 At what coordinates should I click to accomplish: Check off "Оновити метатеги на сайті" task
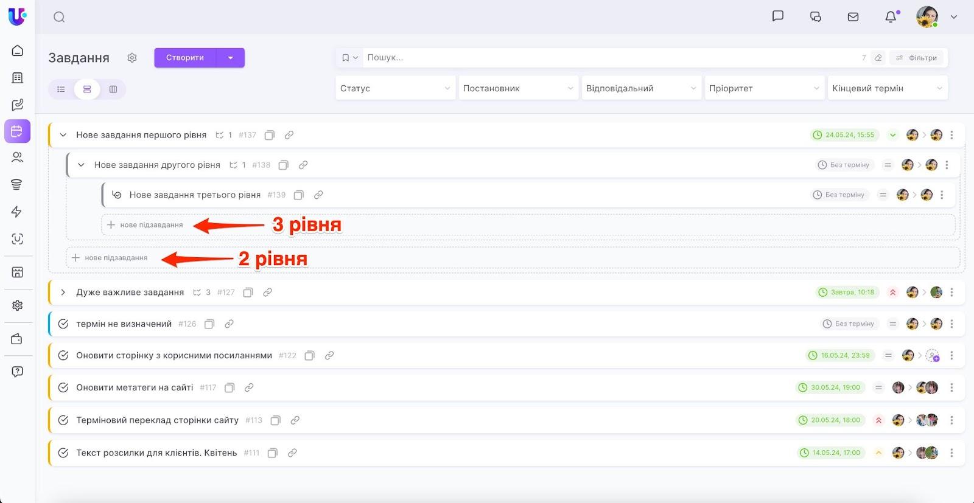coord(63,387)
